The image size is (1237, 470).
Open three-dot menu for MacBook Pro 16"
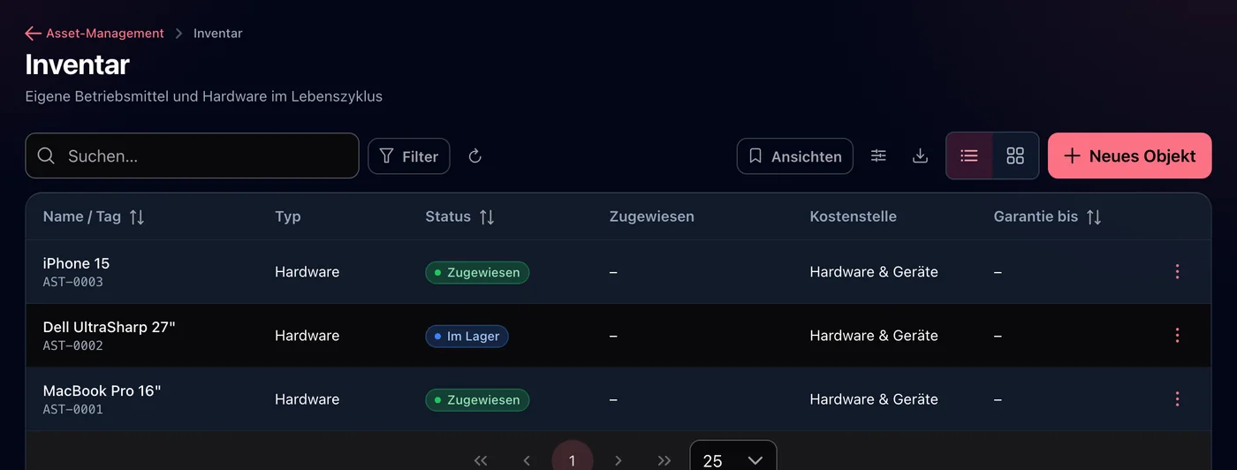click(x=1177, y=399)
